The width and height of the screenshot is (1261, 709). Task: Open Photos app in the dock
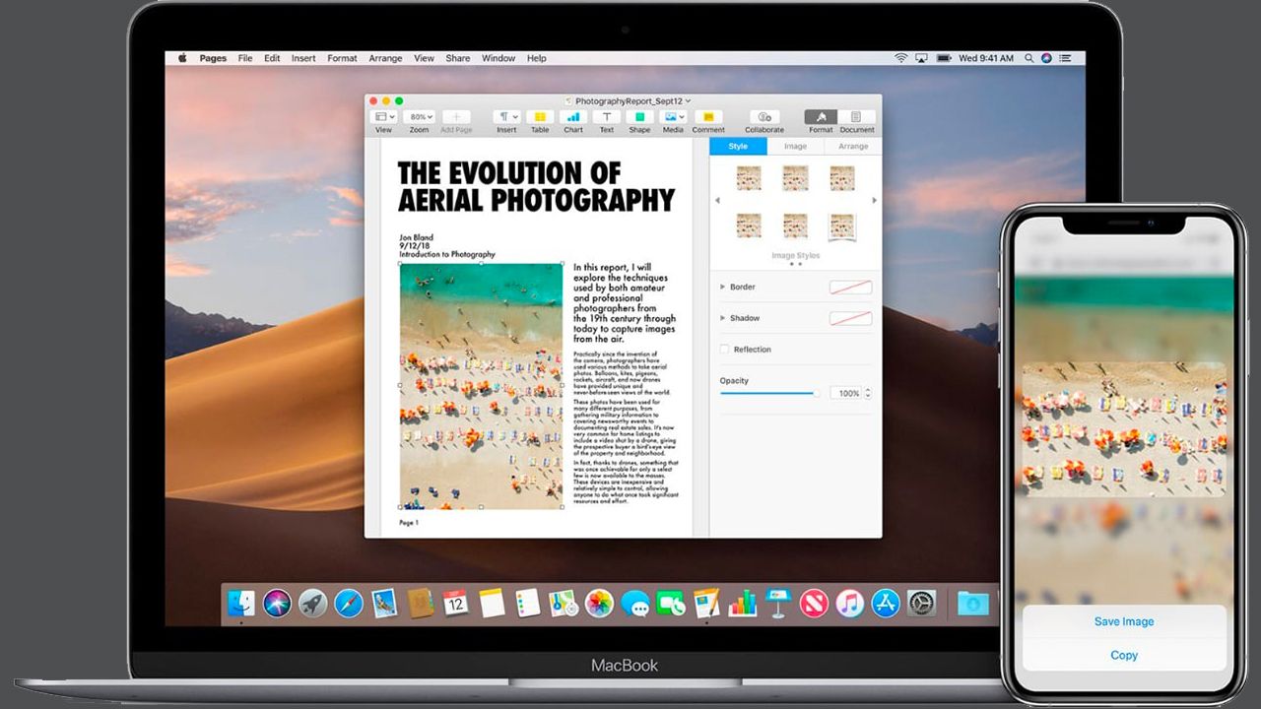click(x=599, y=603)
